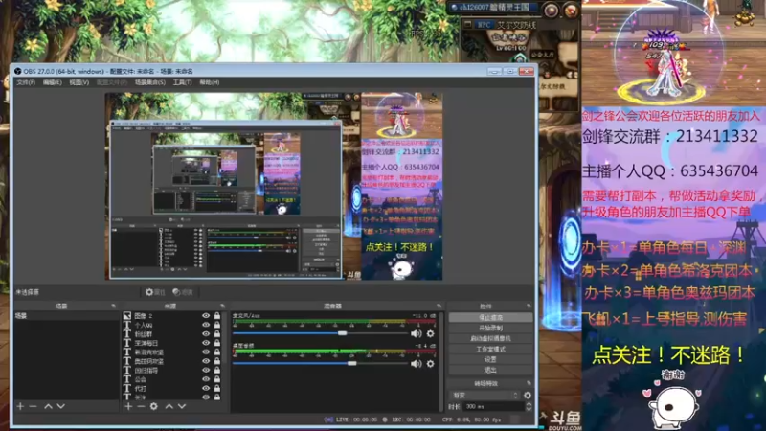Image resolution: width=766 pixels, height=431 pixels.
Task: Decrease transition duration with the down stepper
Action: (x=529, y=409)
